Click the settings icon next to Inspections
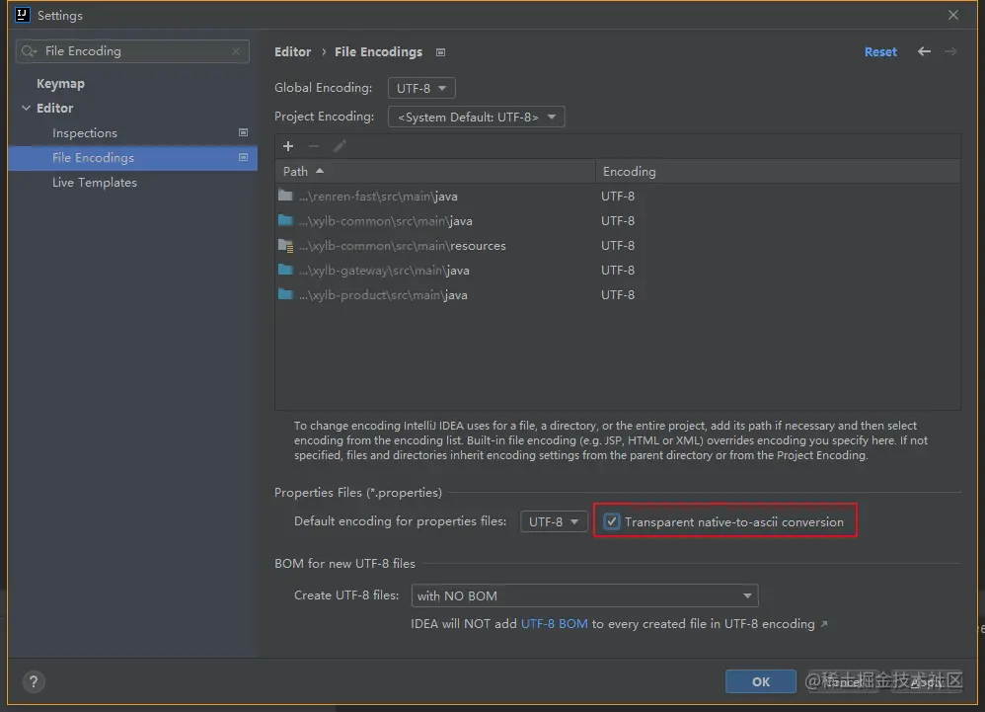Viewport: 985px width, 712px height. (x=243, y=132)
